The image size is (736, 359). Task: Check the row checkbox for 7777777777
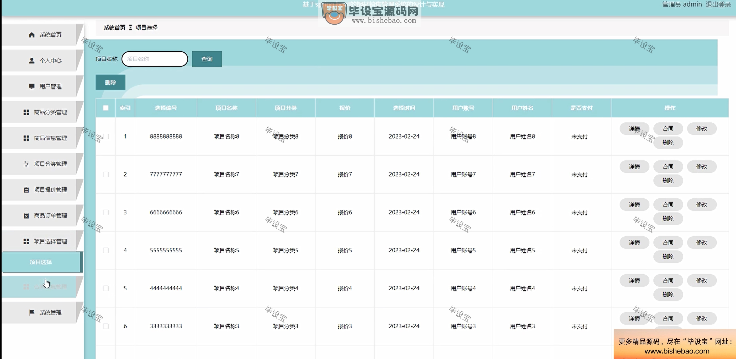[106, 174]
